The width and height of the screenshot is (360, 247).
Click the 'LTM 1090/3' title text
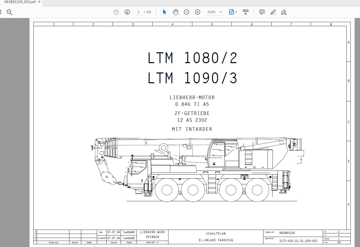pos(192,78)
